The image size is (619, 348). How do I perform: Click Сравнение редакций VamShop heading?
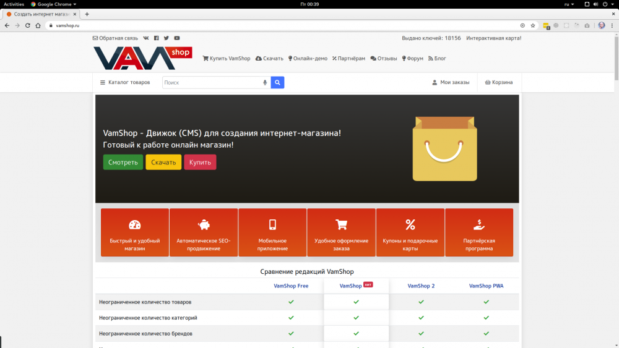click(x=307, y=271)
